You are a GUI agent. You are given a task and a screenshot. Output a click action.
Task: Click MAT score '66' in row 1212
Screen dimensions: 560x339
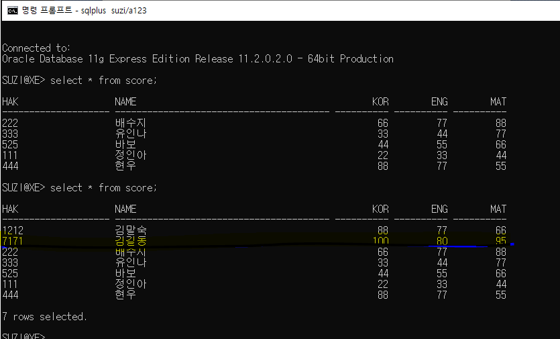coord(501,231)
